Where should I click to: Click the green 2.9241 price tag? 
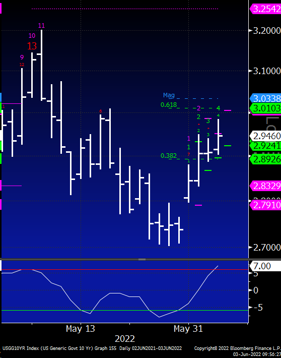265,145
